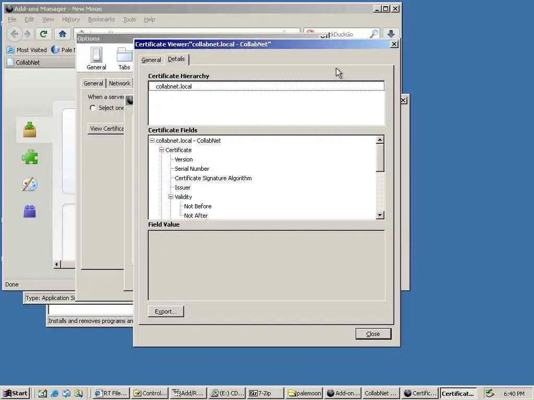
Task: Select General pane icon in Options window
Action: pos(96,58)
